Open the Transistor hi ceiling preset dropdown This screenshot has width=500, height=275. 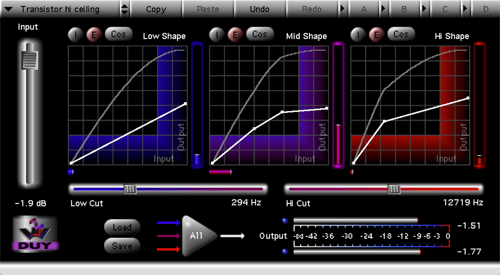tap(60, 9)
